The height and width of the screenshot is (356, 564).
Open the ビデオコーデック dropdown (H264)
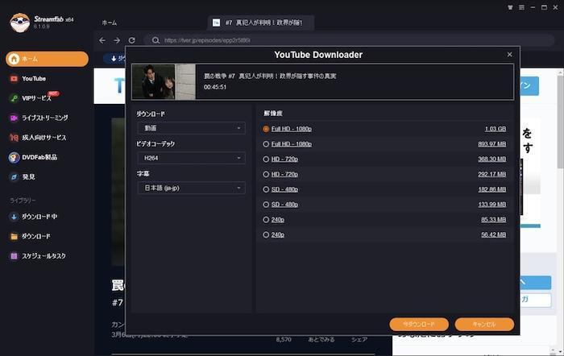click(192, 158)
